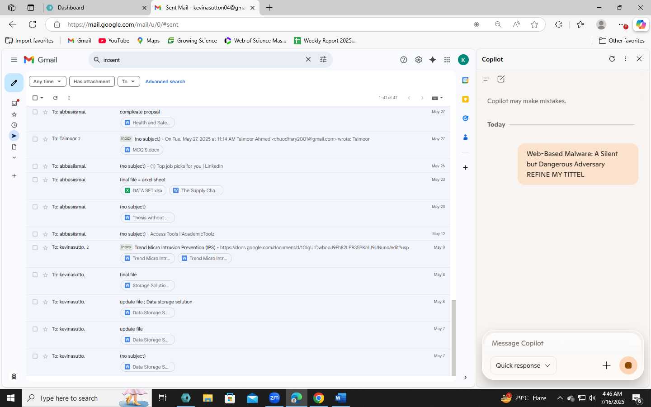Open Contacts side panel icon
The image size is (651, 407).
465,137
